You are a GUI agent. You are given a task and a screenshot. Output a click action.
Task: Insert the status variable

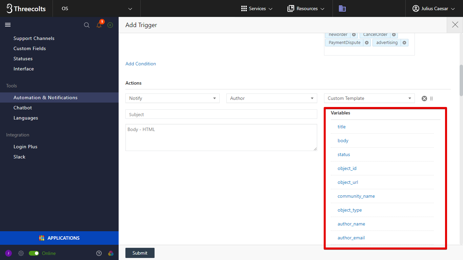[344, 154]
